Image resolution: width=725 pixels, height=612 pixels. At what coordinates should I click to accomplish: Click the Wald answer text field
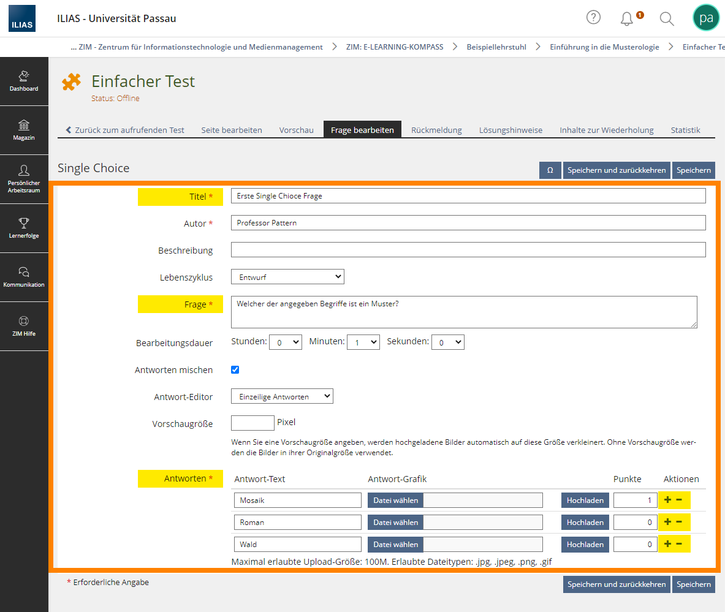click(298, 545)
